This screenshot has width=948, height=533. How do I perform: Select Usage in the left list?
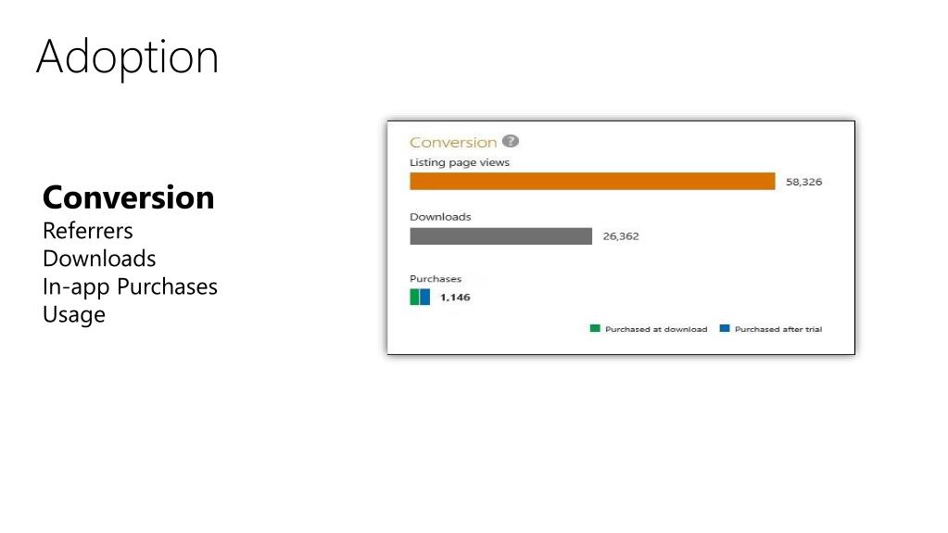[x=74, y=314]
